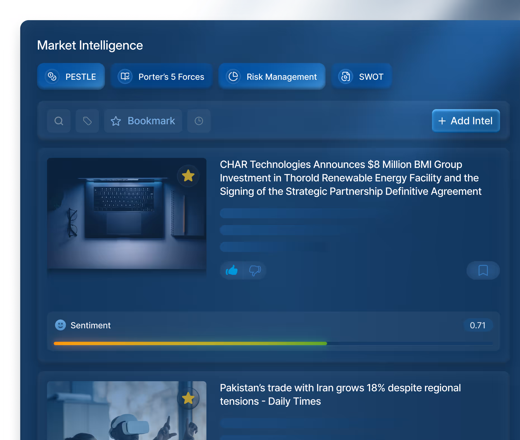Select the SWOT tab
The image size is (520, 440).
click(x=361, y=76)
